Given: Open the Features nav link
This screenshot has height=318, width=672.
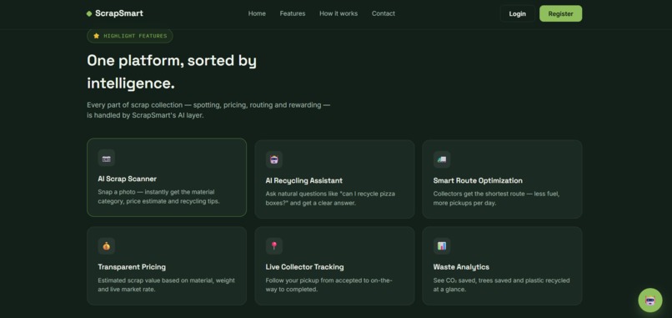Looking at the screenshot, I should [293, 13].
